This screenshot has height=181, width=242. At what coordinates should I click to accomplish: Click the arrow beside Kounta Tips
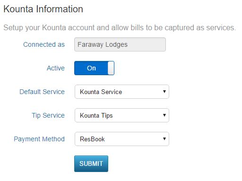click(x=164, y=115)
